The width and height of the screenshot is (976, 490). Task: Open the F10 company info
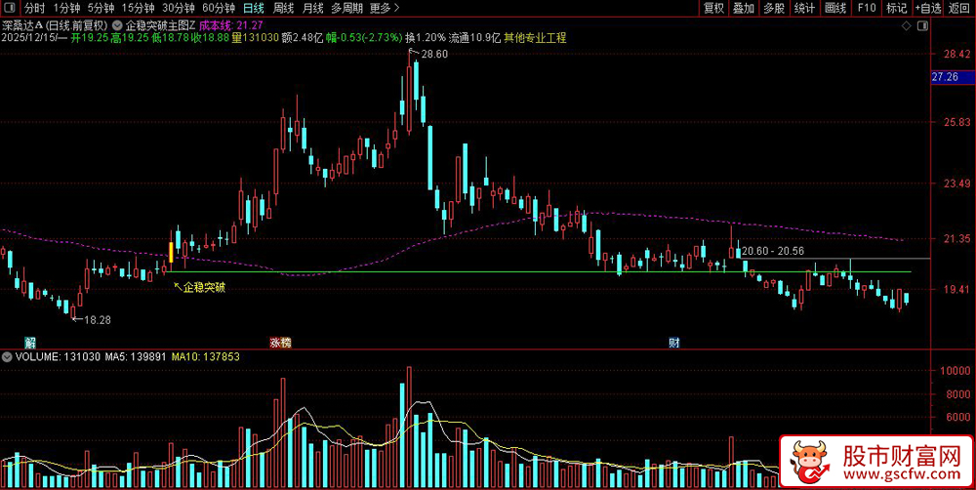(x=867, y=8)
